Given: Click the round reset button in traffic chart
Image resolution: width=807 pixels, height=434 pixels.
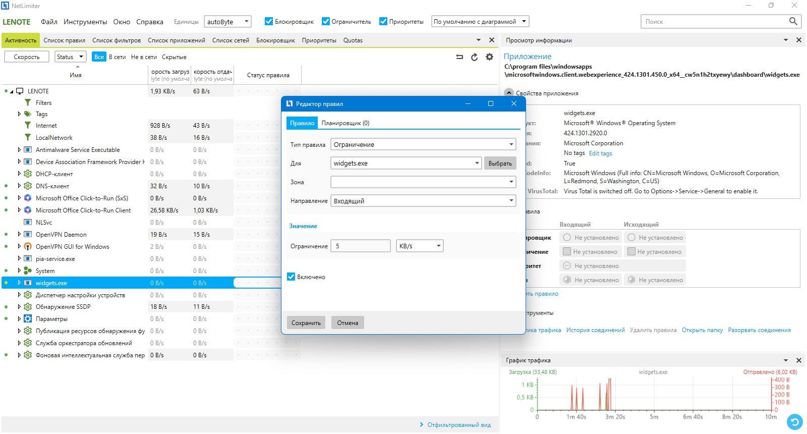Looking at the screenshot, I should pyautogui.click(x=794, y=421).
